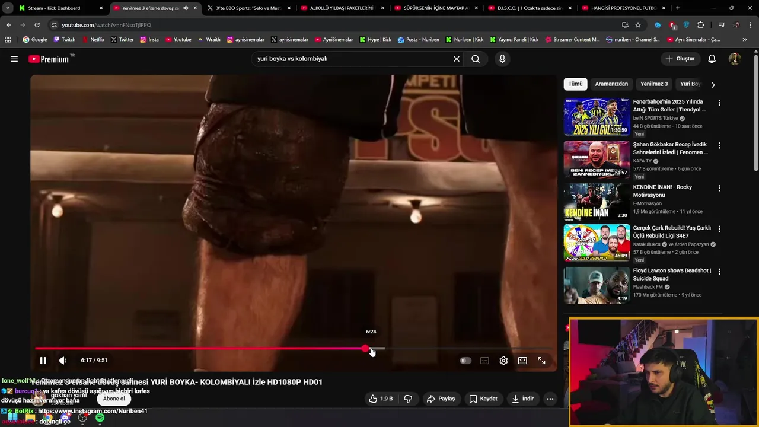759x427 pixels.
Task: Mute the video volume speaker icon
Action: click(x=63, y=361)
